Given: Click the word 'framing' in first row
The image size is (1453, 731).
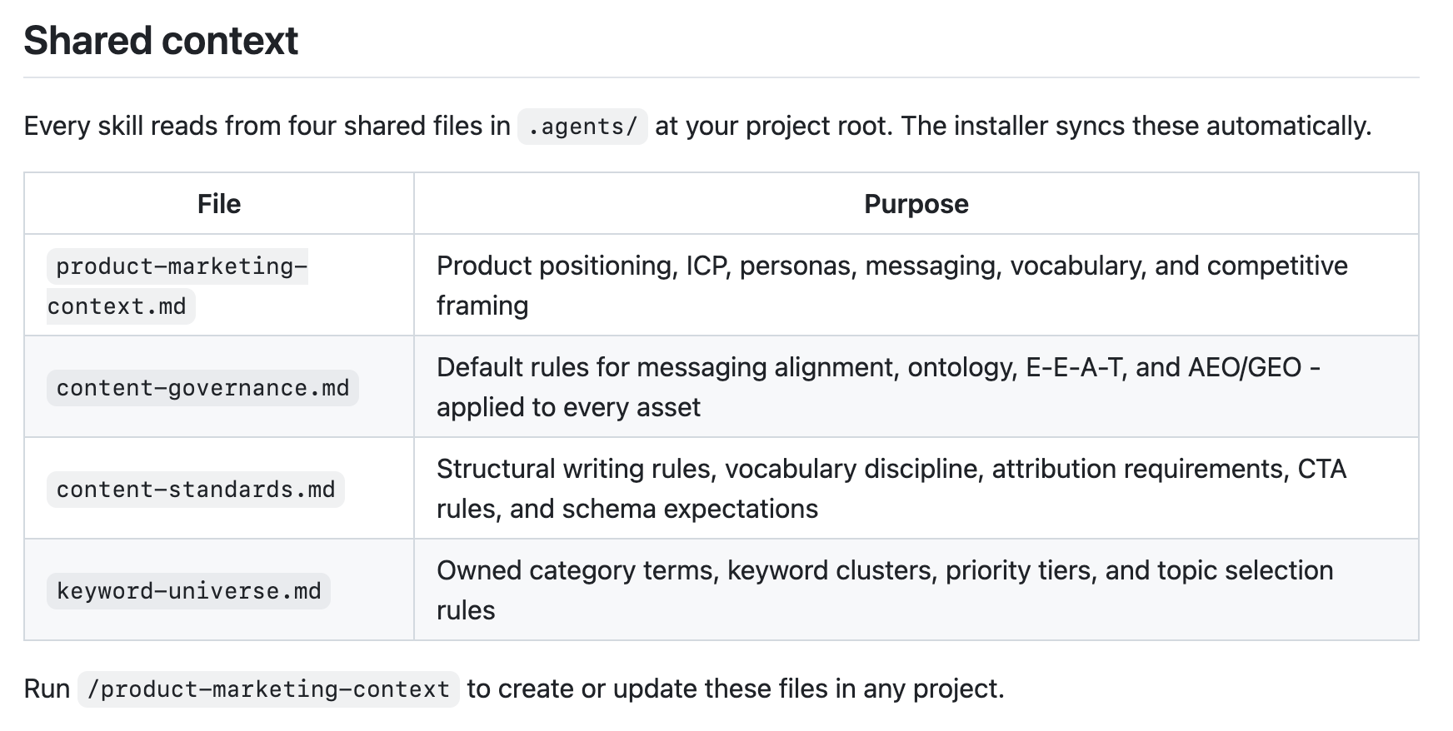Looking at the screenshot, I should (482, 306).
